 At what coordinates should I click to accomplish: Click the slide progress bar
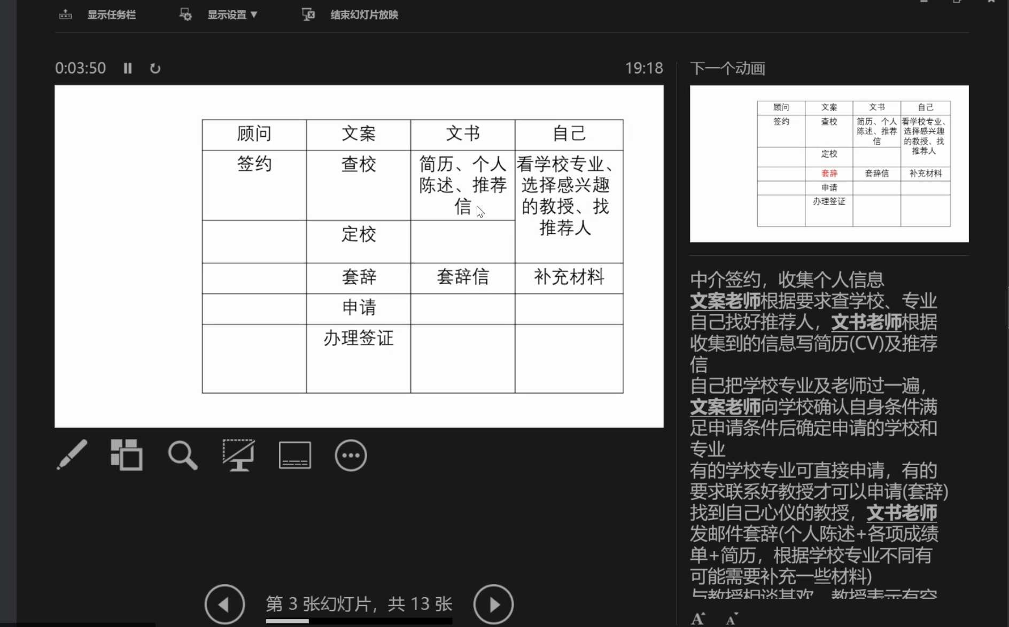(x=359, y=621)
